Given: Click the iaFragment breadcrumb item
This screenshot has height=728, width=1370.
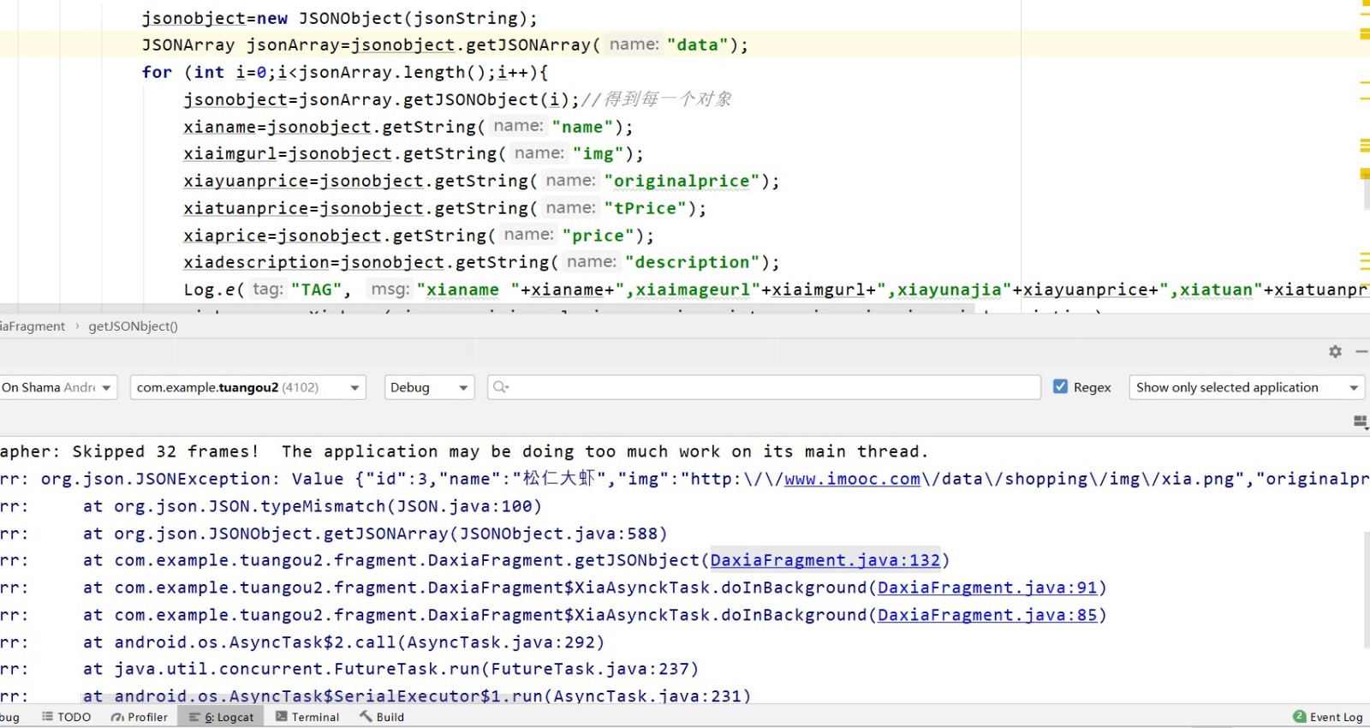Looking at the screenshot, I should (x=33, y=326).
